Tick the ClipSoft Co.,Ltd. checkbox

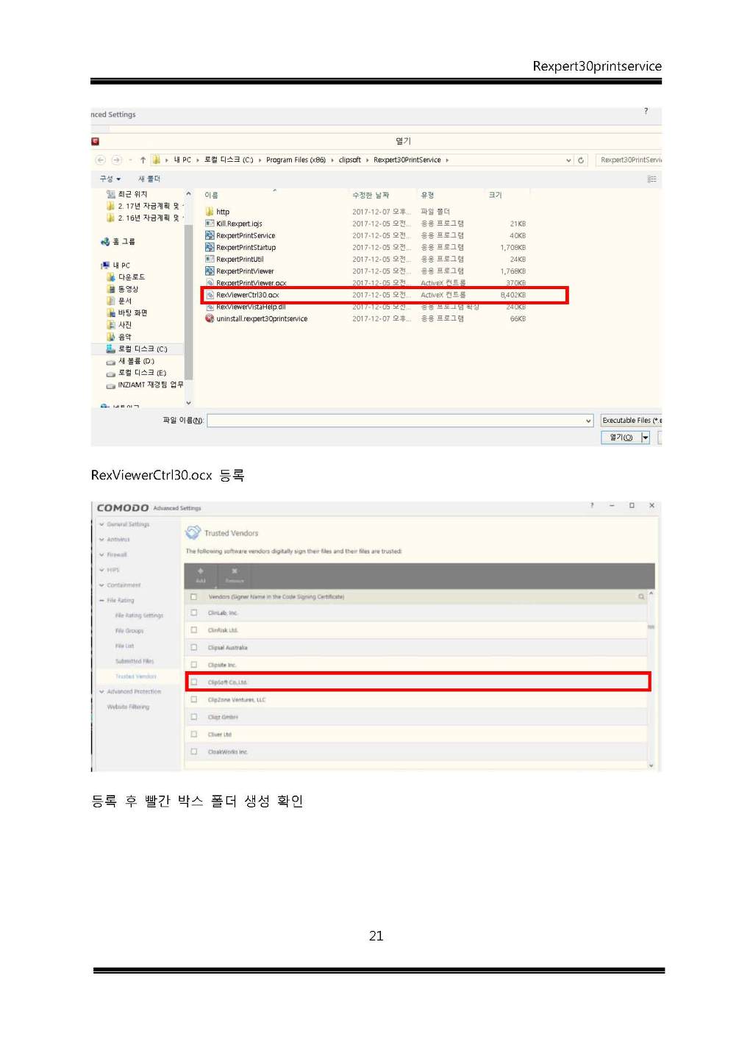194,682
